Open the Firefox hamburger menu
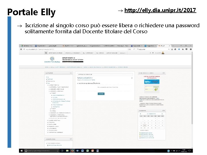This screenshot has height=155, width=207. [x=191, y=49]
